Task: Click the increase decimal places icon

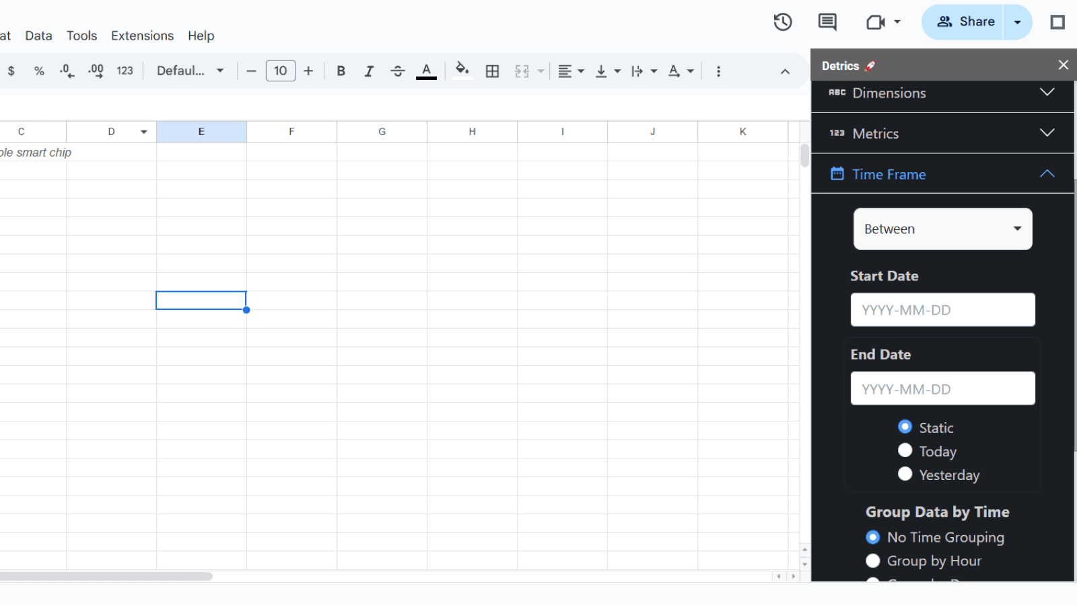Action: [96, 71]
